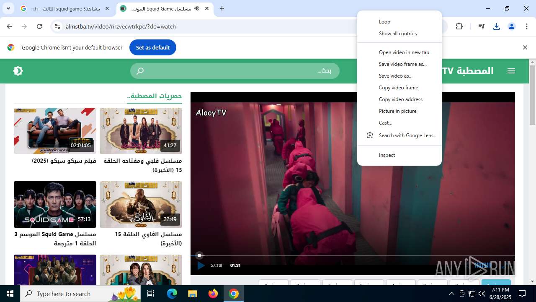The width and height of the screenshot is (536, 302).
Task: Expand the tab search dropdown arrow
Action: pyautogui.click(x=8, y=8)
